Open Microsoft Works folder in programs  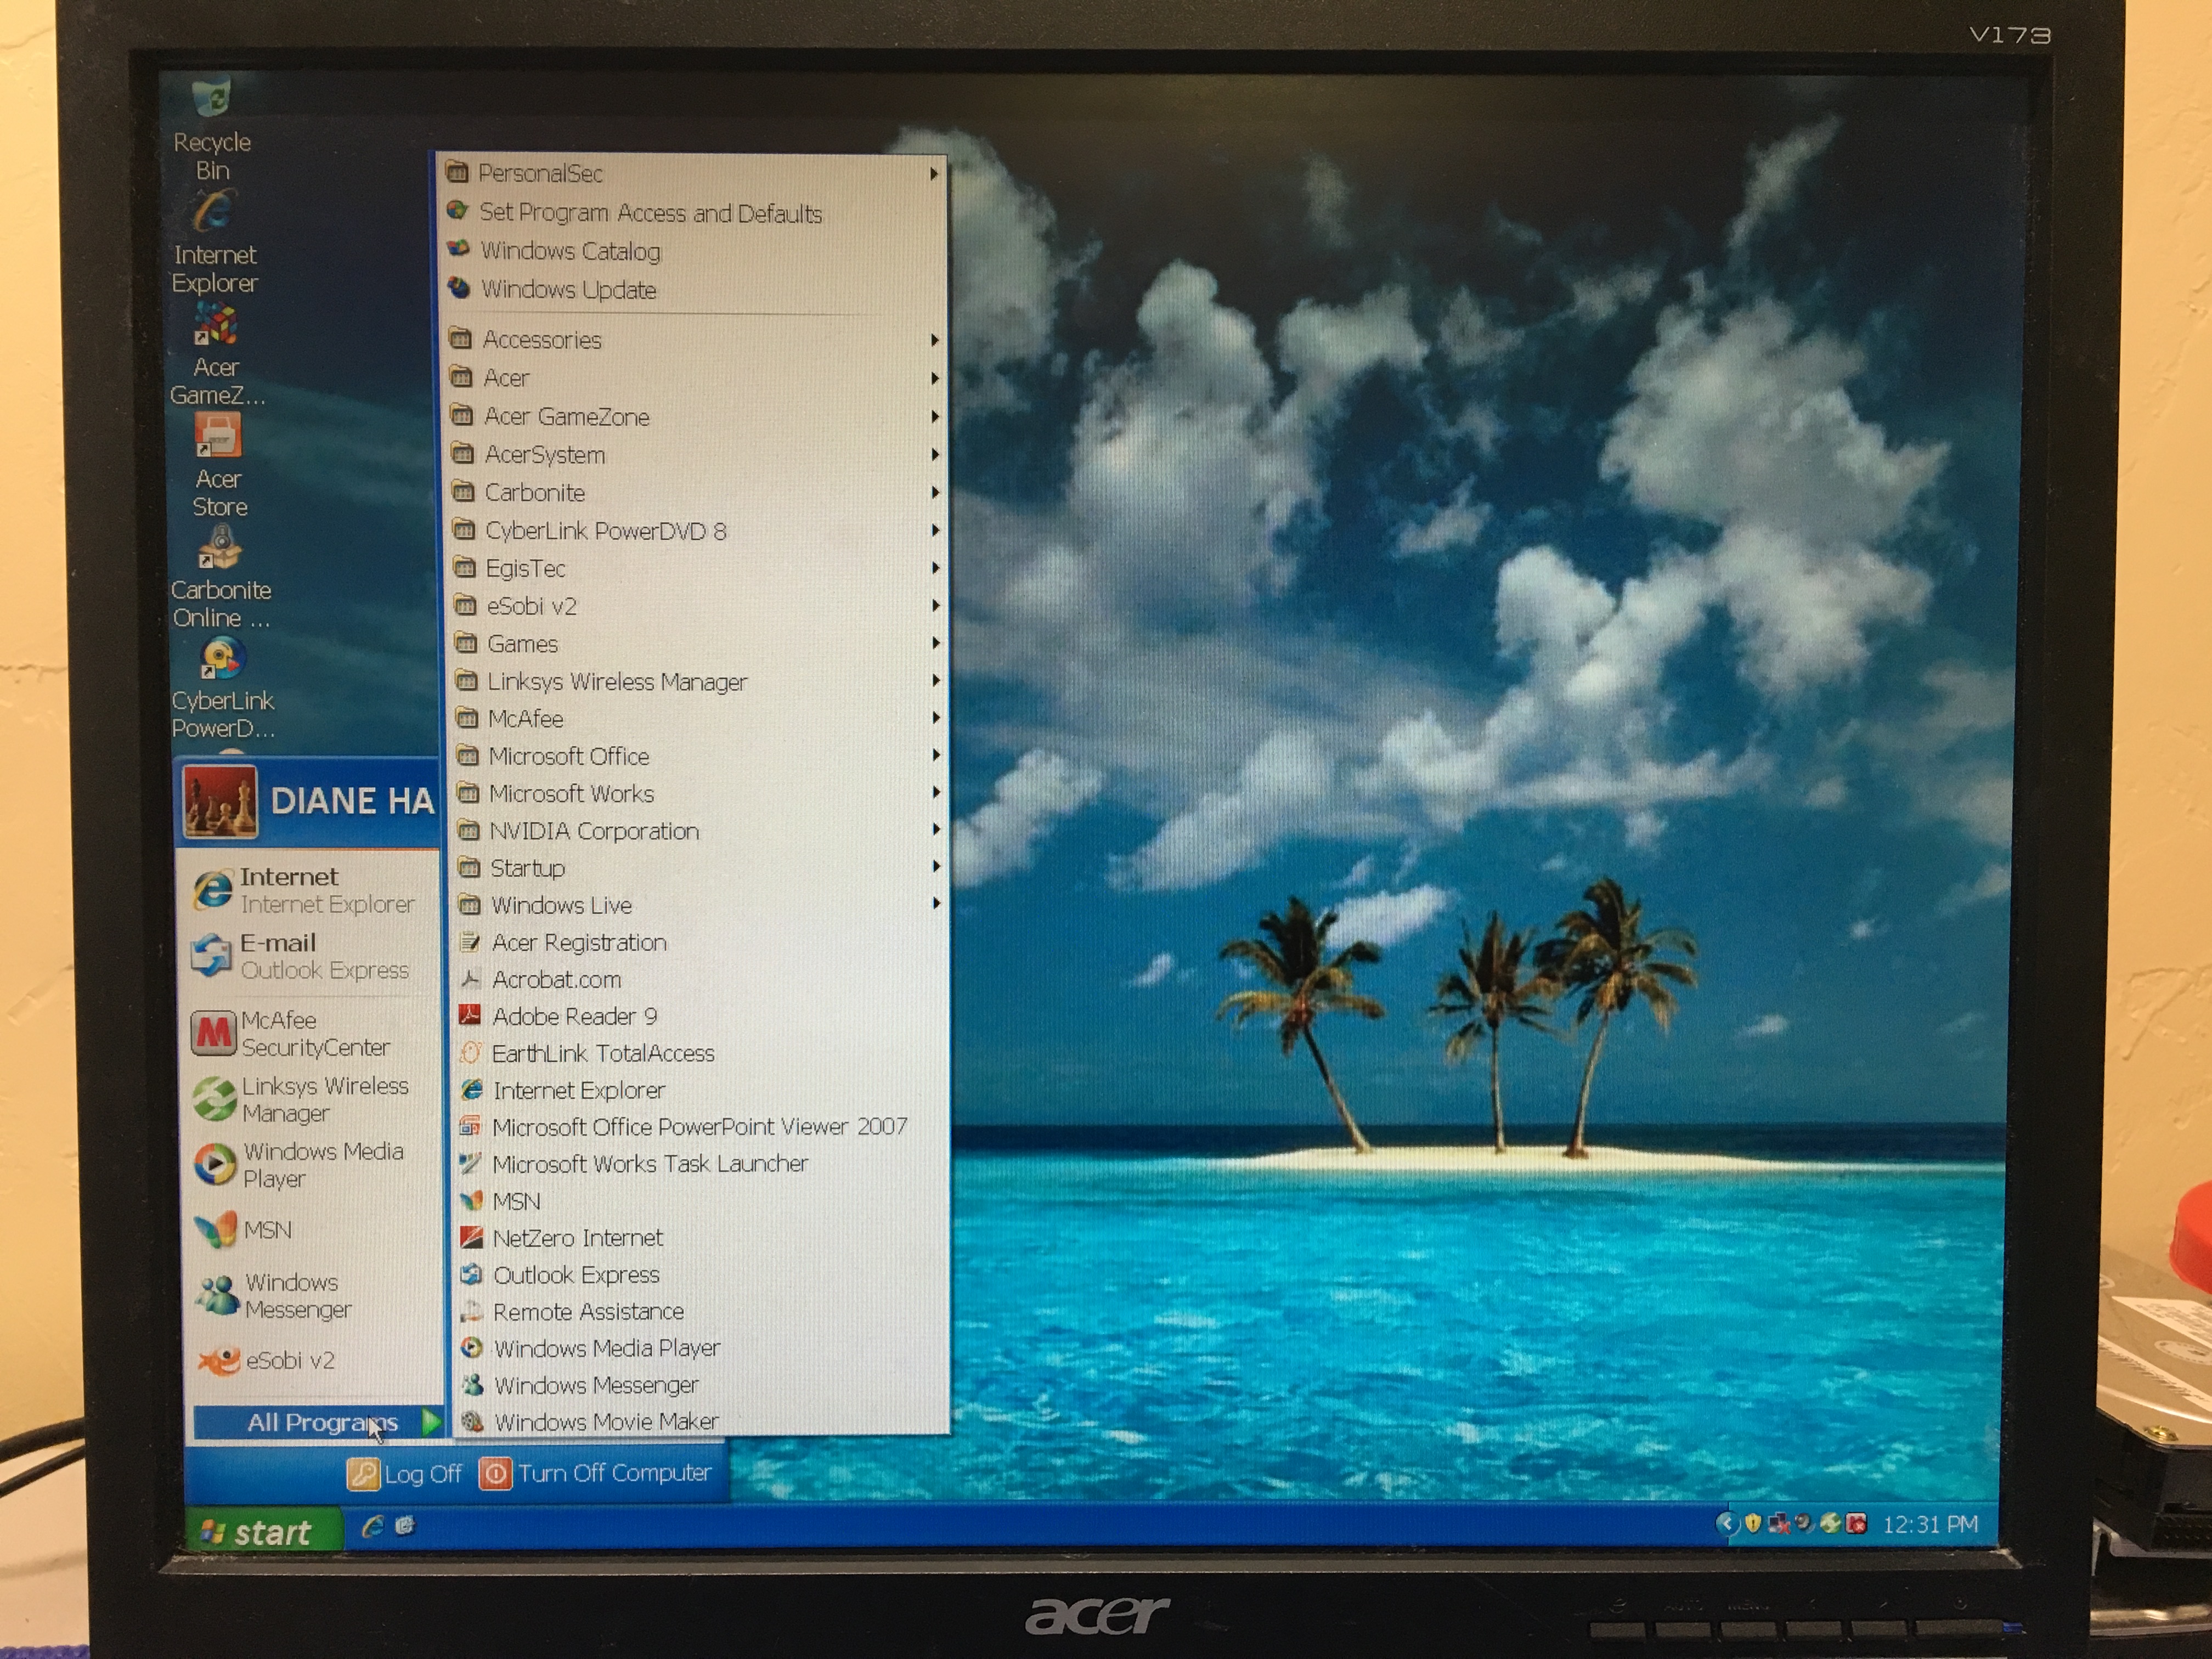tap(698, 793)
